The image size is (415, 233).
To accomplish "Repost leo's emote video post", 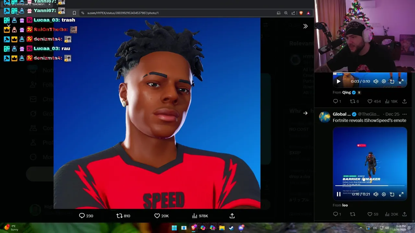I will 353,214.
